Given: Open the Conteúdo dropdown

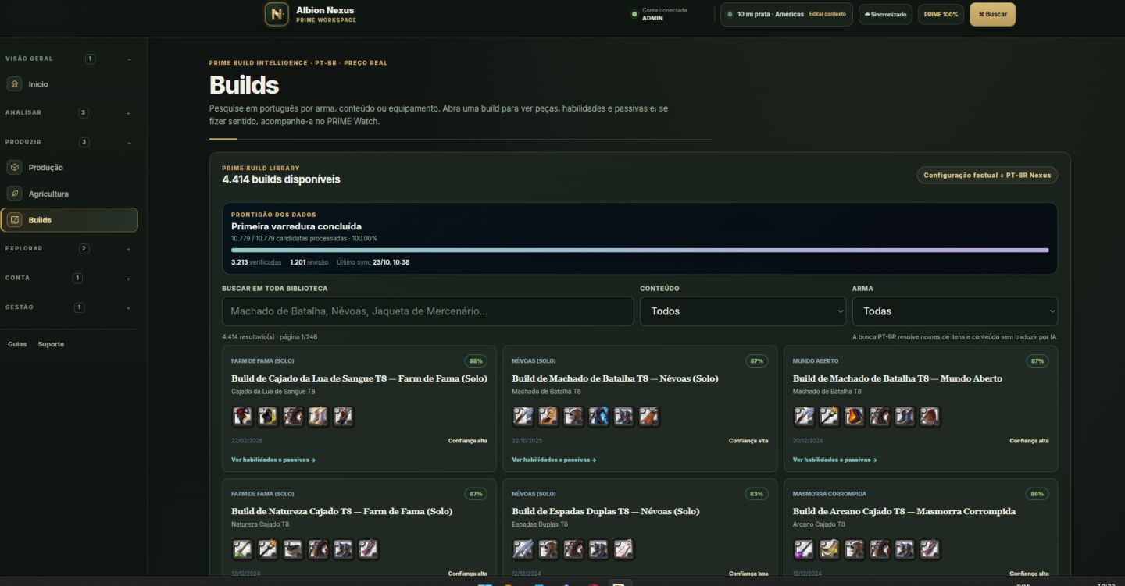Looking at the screenshot, I should coord(743,311).
